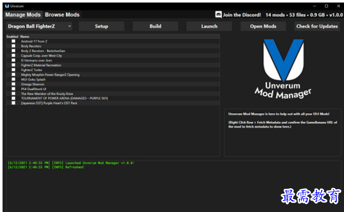Select TOURNAMENT OF POWER ARENA mod name
This screenshot has height=212, width=344.
[x=64, y=98]
